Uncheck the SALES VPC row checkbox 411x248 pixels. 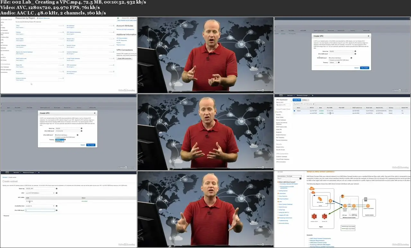pos(294,111)
